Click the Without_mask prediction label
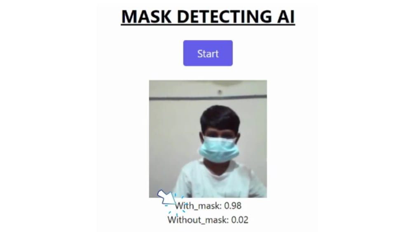The width and height of the screenshot is (412, 232). [198, 220]
